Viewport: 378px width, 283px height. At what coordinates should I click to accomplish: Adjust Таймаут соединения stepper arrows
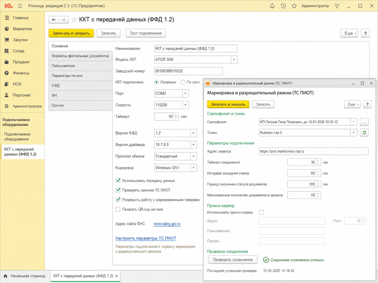click(318, 162)
